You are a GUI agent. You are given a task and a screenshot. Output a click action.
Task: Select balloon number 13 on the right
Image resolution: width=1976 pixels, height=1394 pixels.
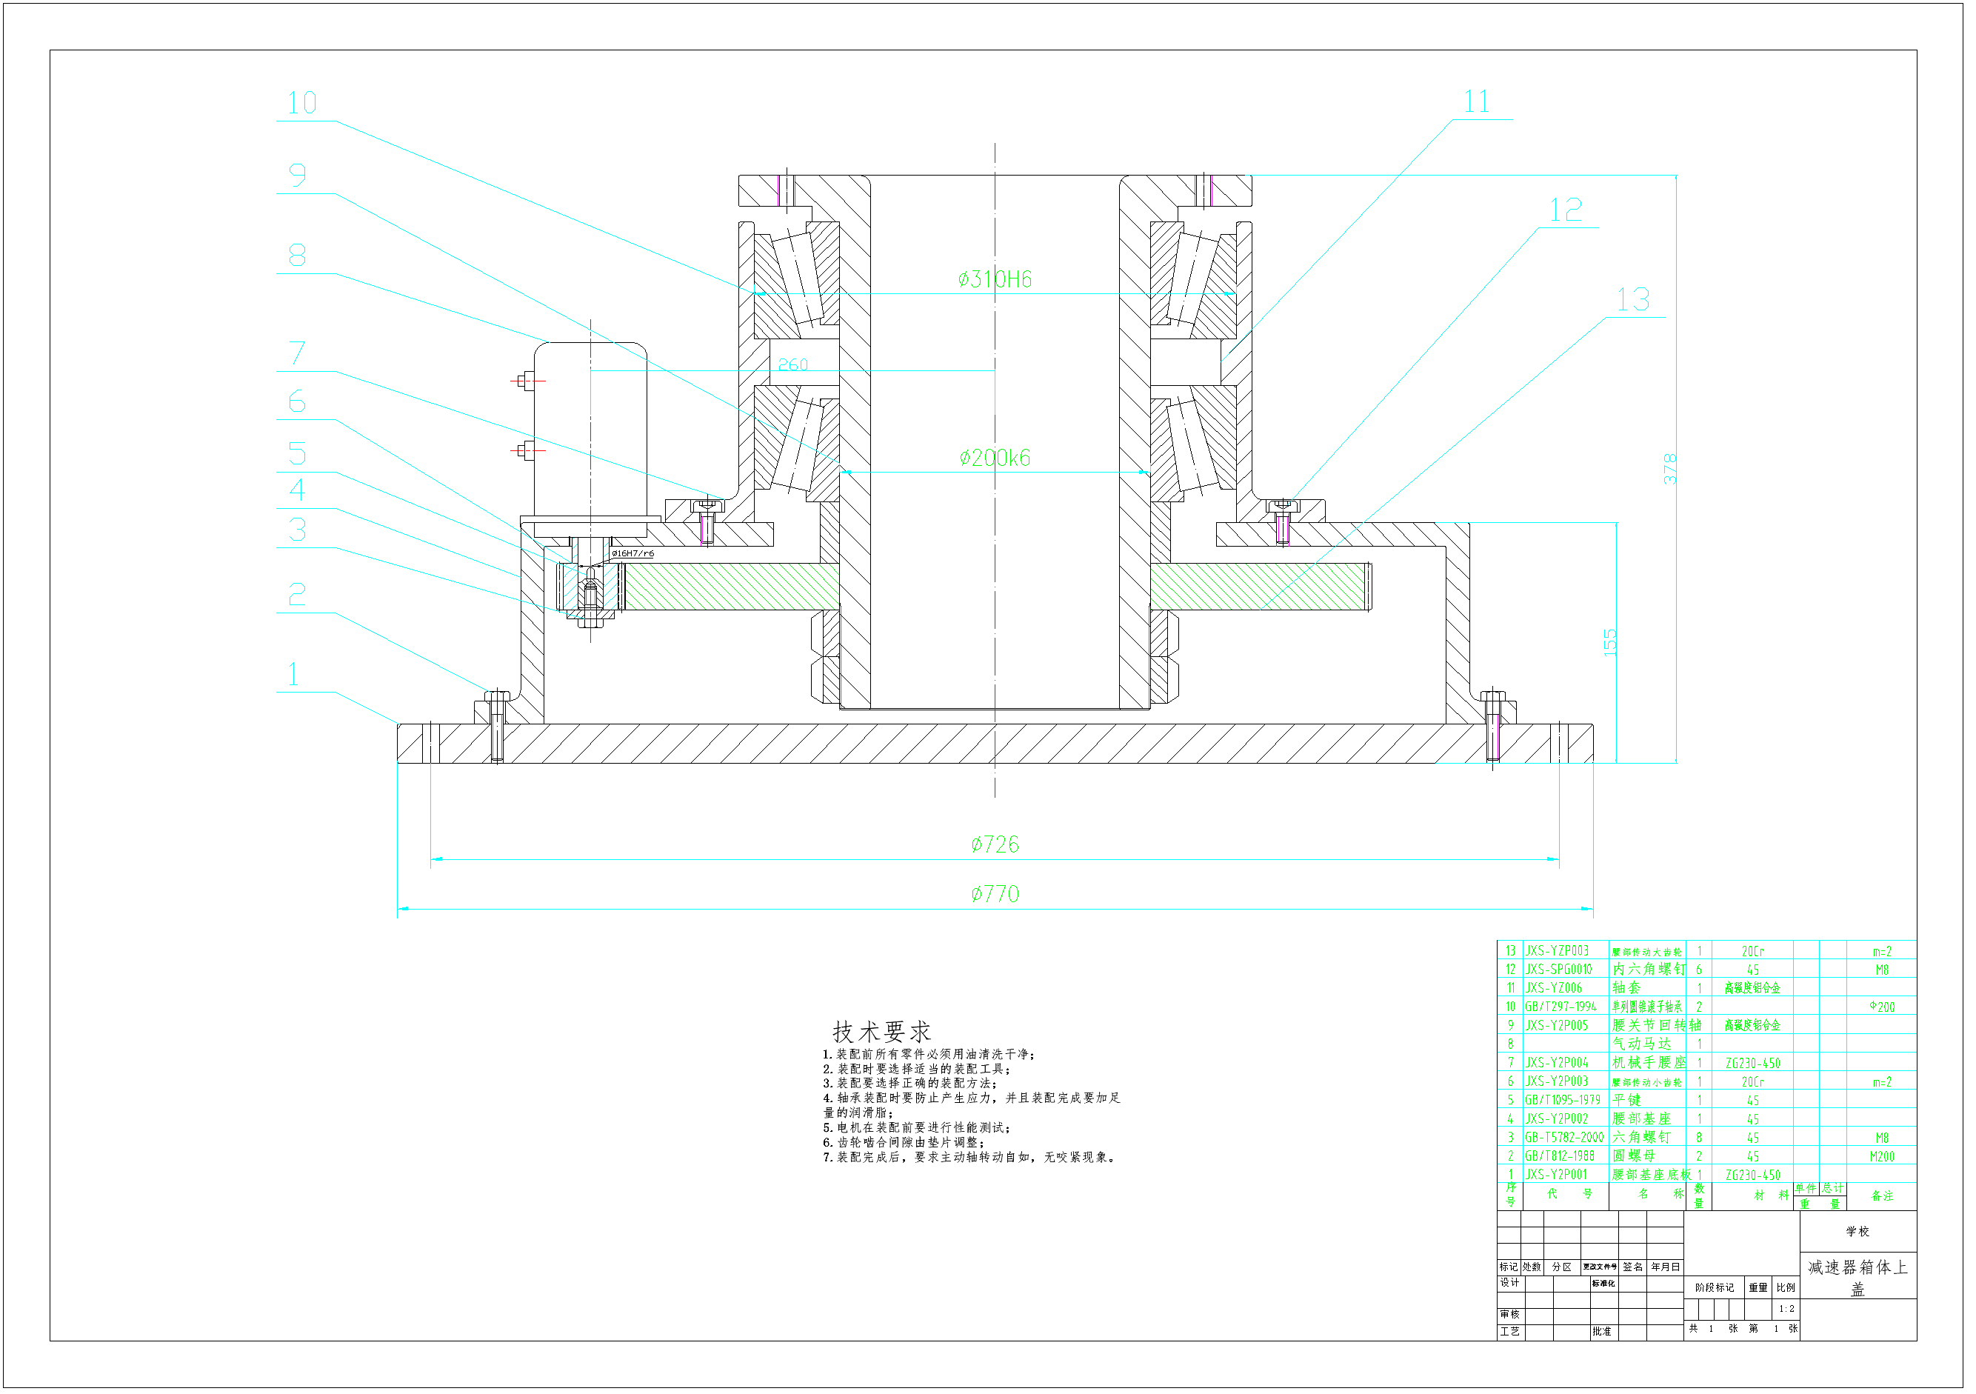tap(1632, 299)
